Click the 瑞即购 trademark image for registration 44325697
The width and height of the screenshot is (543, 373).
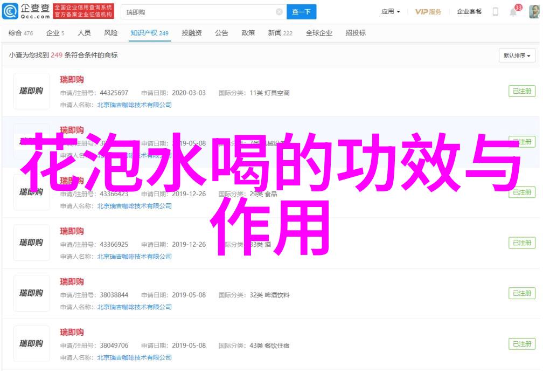coord(31,92)
